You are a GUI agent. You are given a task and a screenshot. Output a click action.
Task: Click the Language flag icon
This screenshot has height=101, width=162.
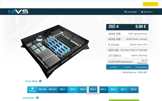click(125, 12)
